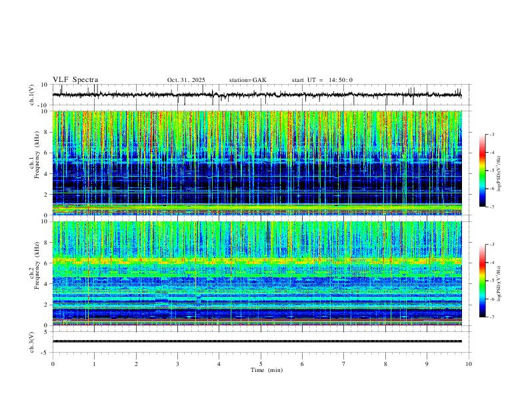Click time axis tick label "1"
This screenshot has height=408, width=528.
(x=95, y=364)
